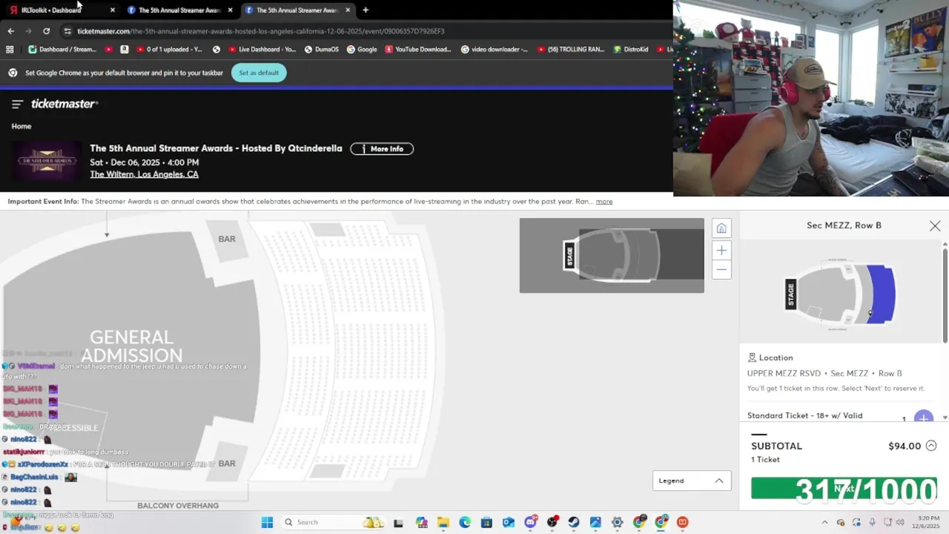Open a new browser tab with plus icon
949x534 pixels.
click(x=366, y=10)
